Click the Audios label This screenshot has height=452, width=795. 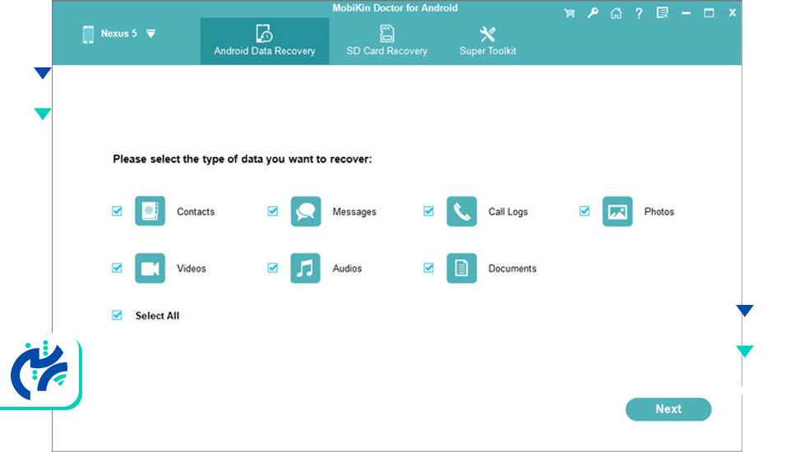(x=347, y=269)
